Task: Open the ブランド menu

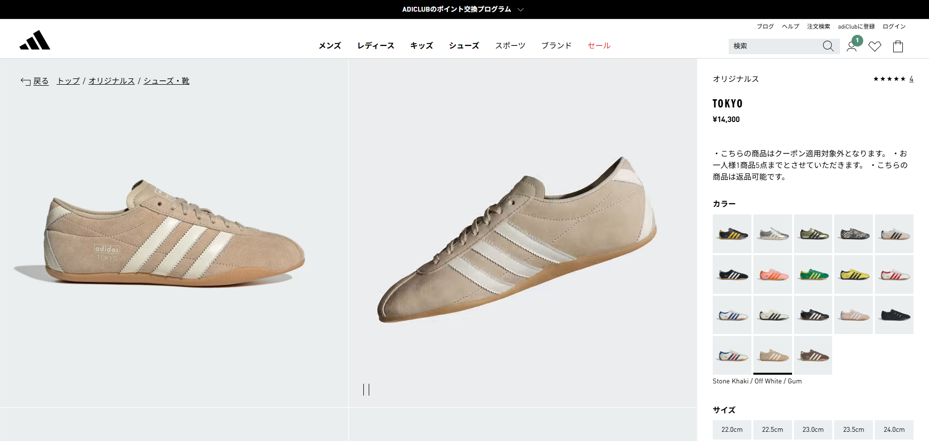Action: pos(556,46)
